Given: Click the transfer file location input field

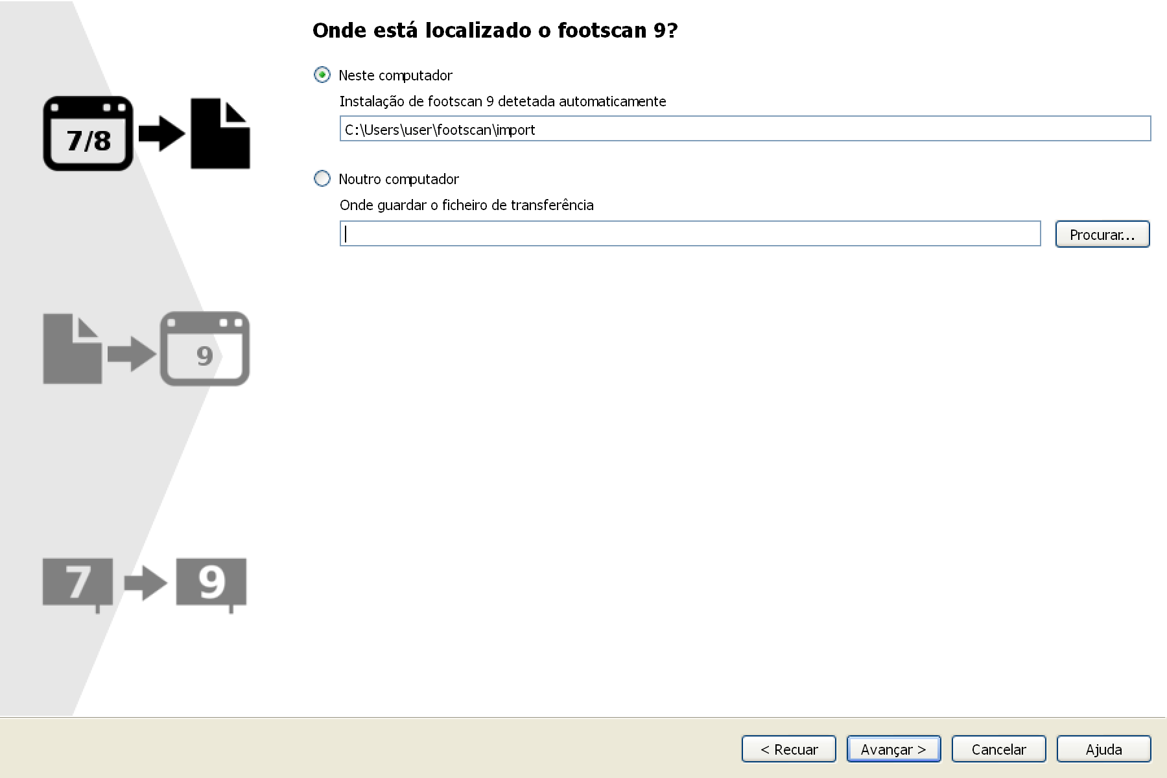Looking at the screenshot, I should [x=690, y=233].
